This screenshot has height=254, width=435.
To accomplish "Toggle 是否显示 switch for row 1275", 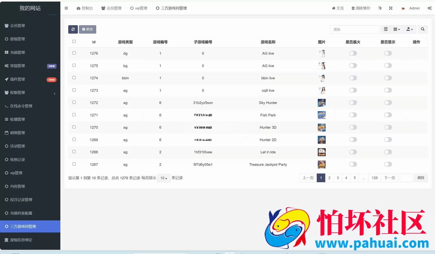I will pos(388,66).
